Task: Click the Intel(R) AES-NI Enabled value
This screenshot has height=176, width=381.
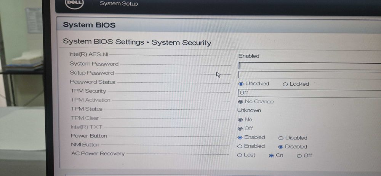Action: pyautogui.click(x=249, y=56)
